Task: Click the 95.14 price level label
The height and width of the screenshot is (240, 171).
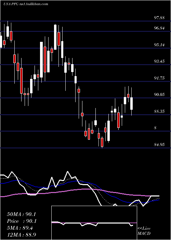Action: (159, 45)
